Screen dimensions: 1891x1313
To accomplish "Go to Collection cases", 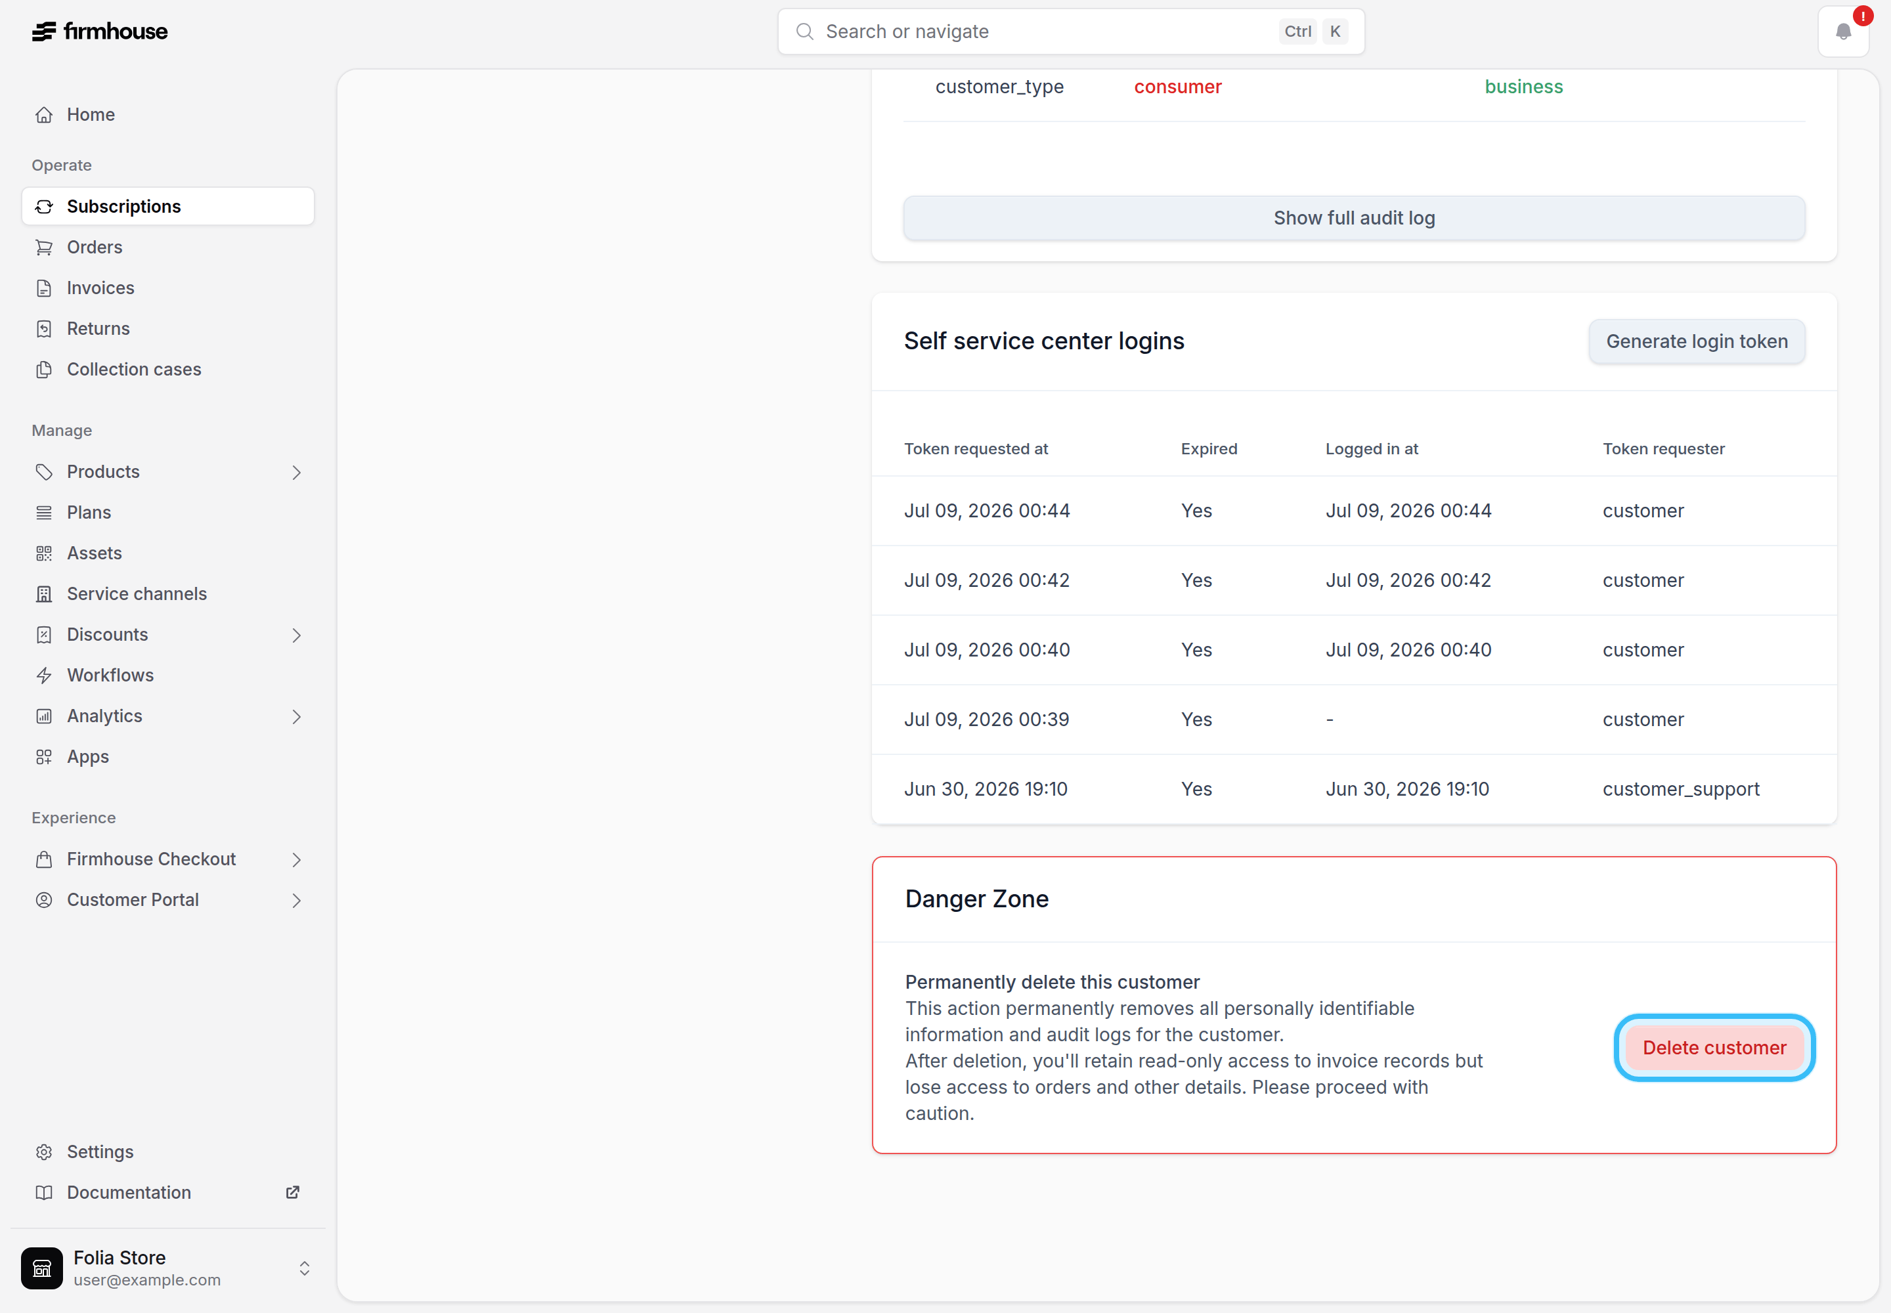I will [168, 370].
